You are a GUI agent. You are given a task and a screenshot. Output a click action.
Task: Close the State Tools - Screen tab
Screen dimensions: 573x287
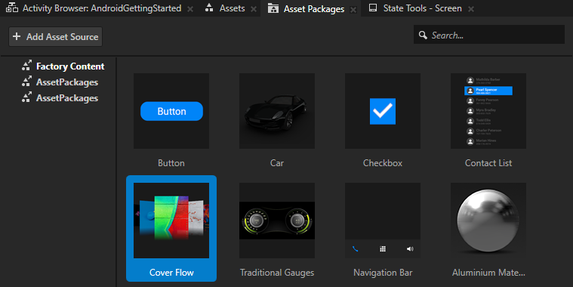[x=471, y=9]
